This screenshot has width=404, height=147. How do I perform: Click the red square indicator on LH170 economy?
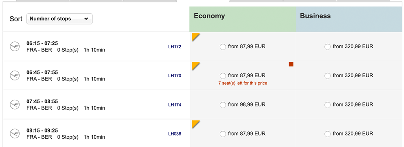tap(291, 64)
